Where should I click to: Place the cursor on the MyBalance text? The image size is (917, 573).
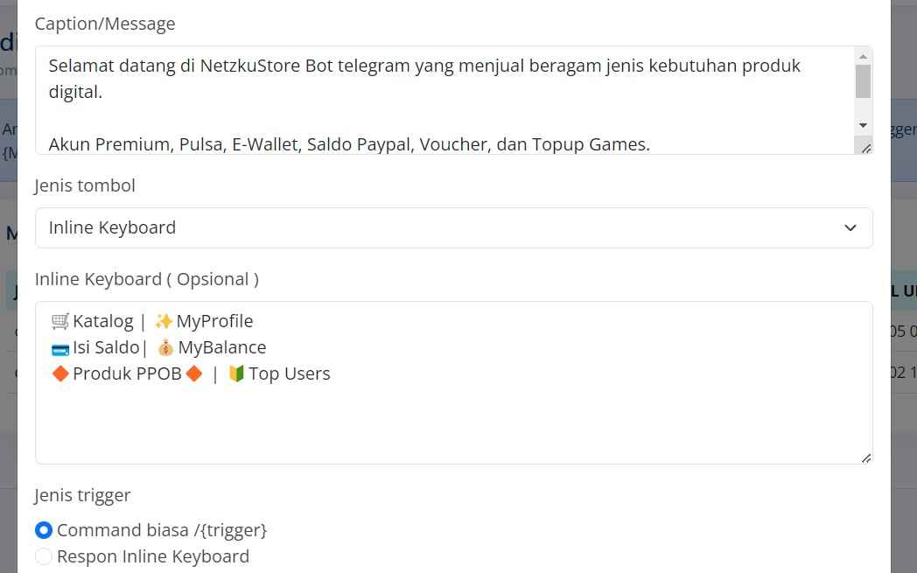coord(222,347)
